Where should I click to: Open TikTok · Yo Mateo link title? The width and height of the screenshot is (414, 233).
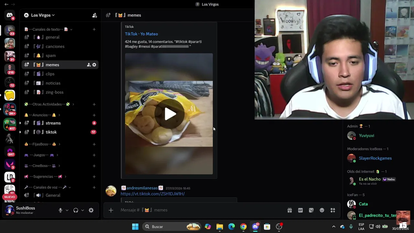141,34
